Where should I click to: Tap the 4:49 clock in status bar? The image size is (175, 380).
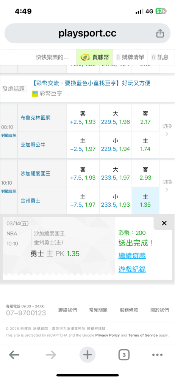pyautogui.click(x=23, y=11)
